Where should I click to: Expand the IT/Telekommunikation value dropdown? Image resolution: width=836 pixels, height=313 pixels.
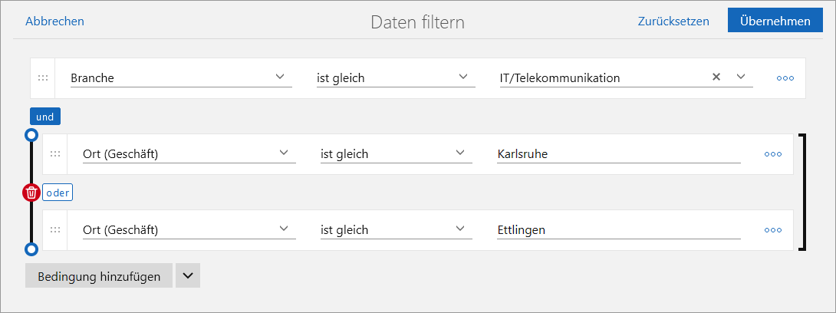(741, 77)
